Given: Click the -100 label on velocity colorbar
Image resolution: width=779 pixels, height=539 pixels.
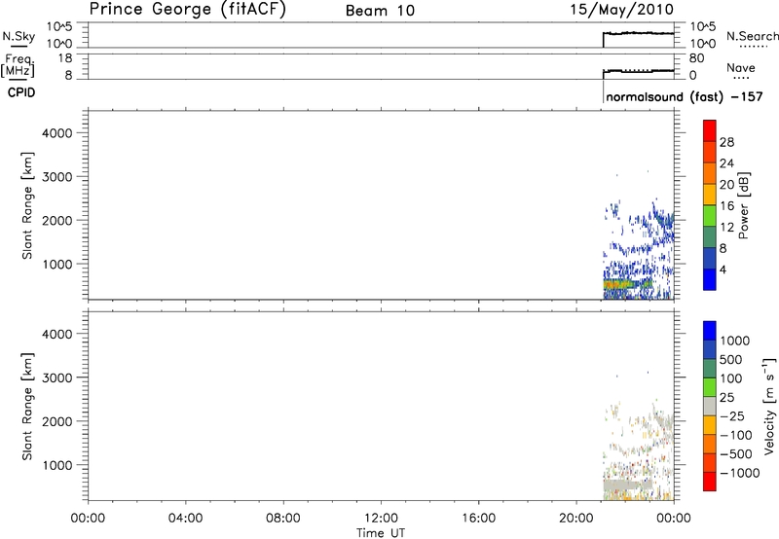Looking at the screenshot, I should [735, 435].
